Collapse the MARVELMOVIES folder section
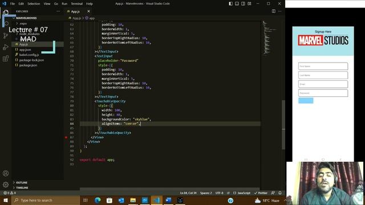Screen dimensions: 365x205 [38, 18]
